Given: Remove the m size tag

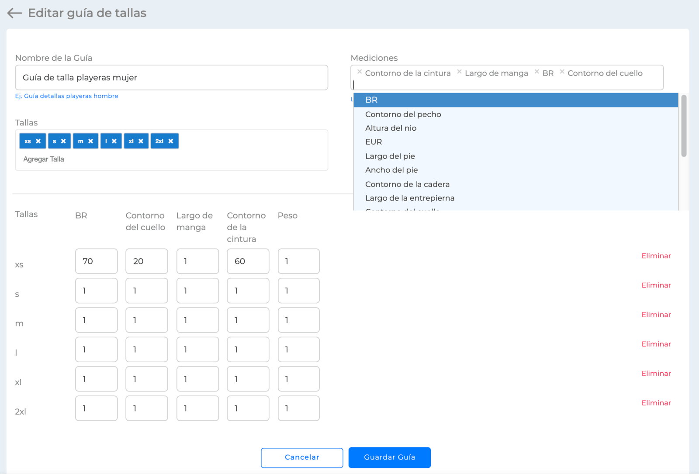Looking at the screenshot, I should 91,141.
